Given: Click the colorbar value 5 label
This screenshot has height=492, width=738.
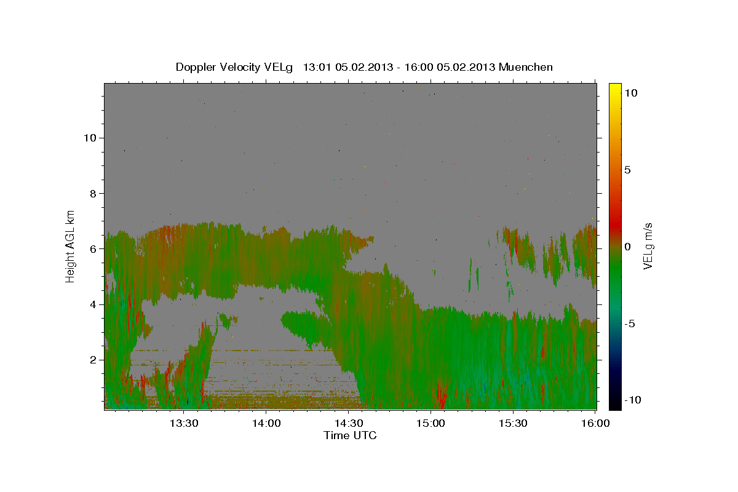Looking at the screenshot, I should 627,170.
